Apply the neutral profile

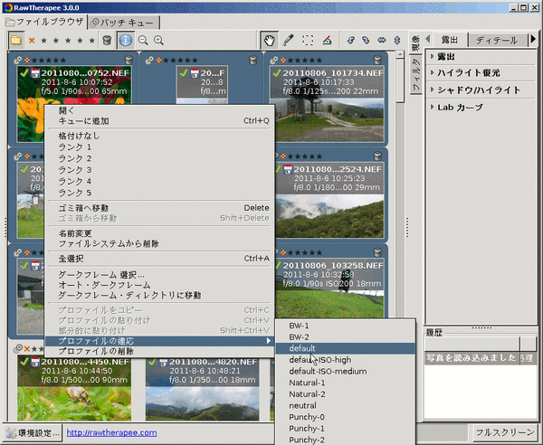346,405
